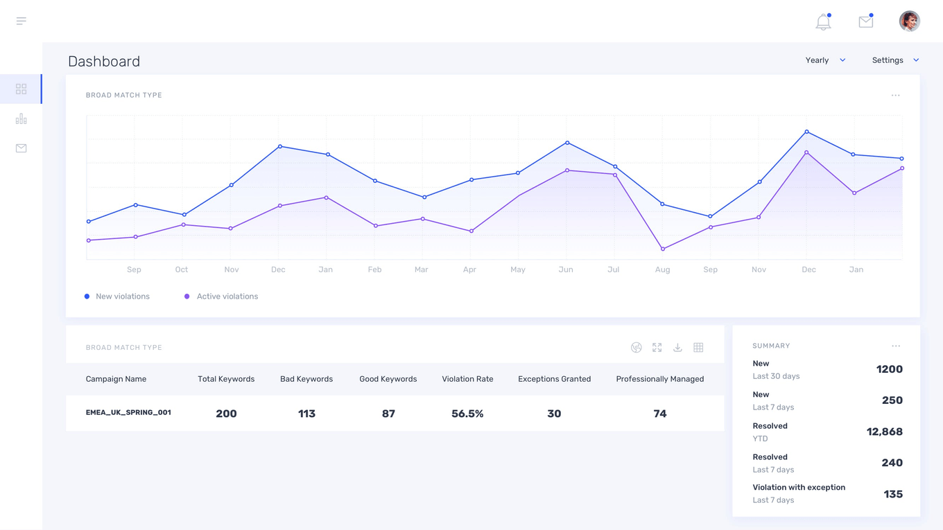943x530 pixels.
Task: Open the mail envelope in top bar
Action: pyautogui.click(x=865, y=22)
